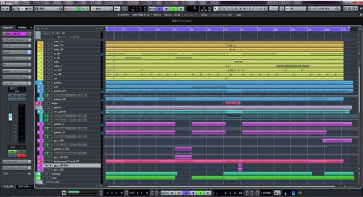
Task: Open the ダイレクトルーティング section in the inspector
Action: pyautogui.click(x=17, y=77)
